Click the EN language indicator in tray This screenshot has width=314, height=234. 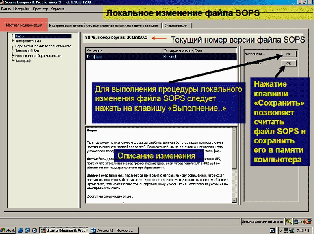pyautogui.click(x=272, y=230)
